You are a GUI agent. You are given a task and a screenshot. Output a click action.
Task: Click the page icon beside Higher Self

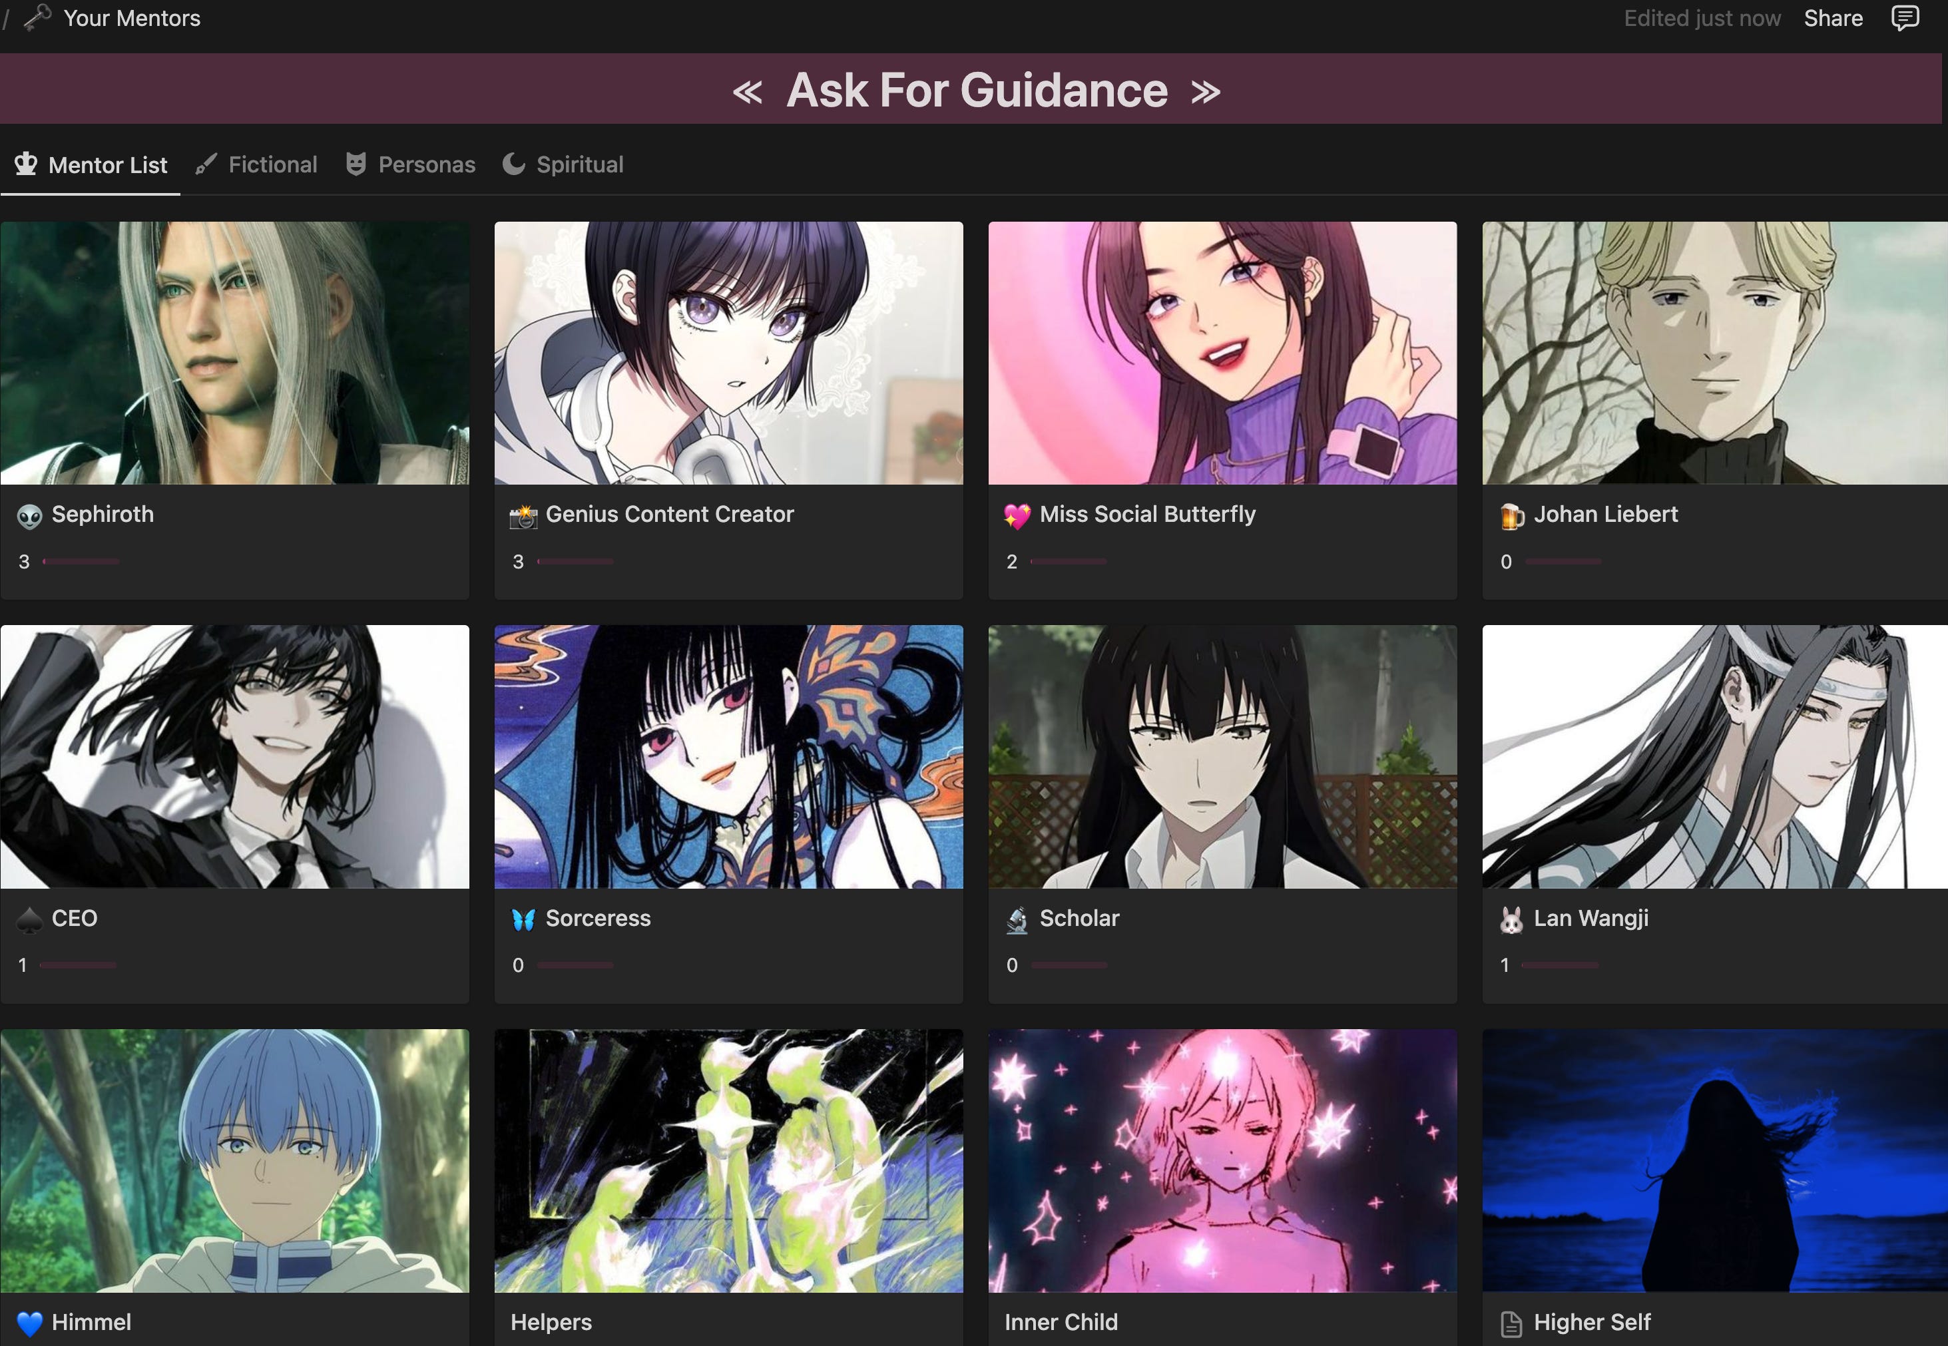coord(1511,1323)
